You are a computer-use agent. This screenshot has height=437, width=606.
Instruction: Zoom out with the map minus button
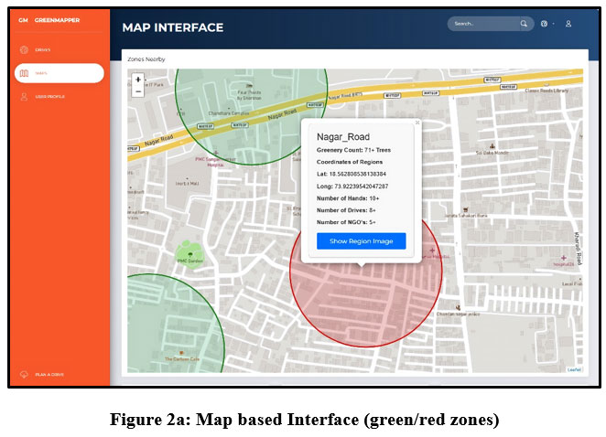137,91
